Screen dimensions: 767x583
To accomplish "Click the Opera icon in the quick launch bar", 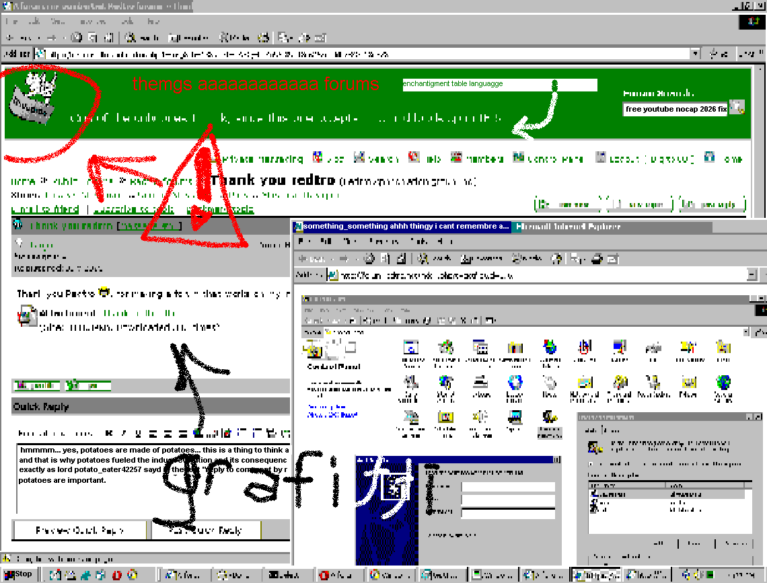I will pos(116,575).
